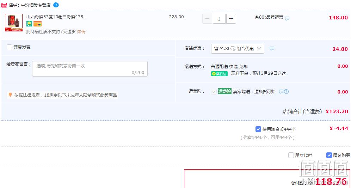Click the green service guarantee badge icon
351x188 pixels.
[29, 24]
